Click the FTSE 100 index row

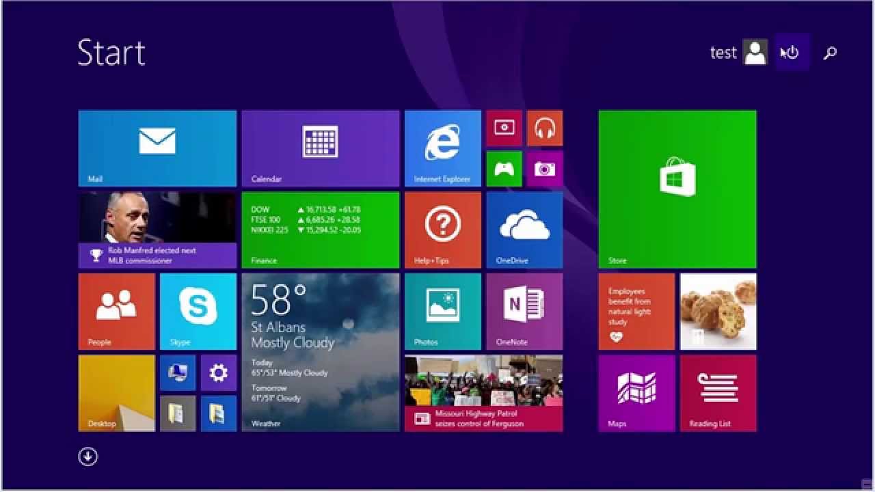point(306,220)
